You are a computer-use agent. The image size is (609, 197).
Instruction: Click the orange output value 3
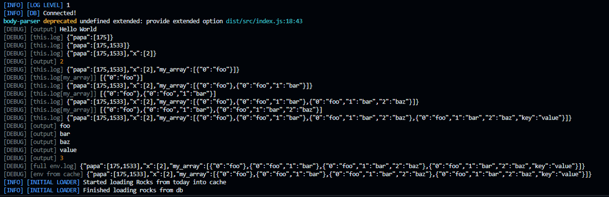coord(62,158)
